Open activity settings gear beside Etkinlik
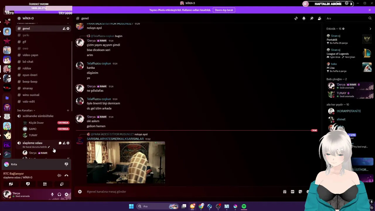The image size is (375, 211). point(343,29)
